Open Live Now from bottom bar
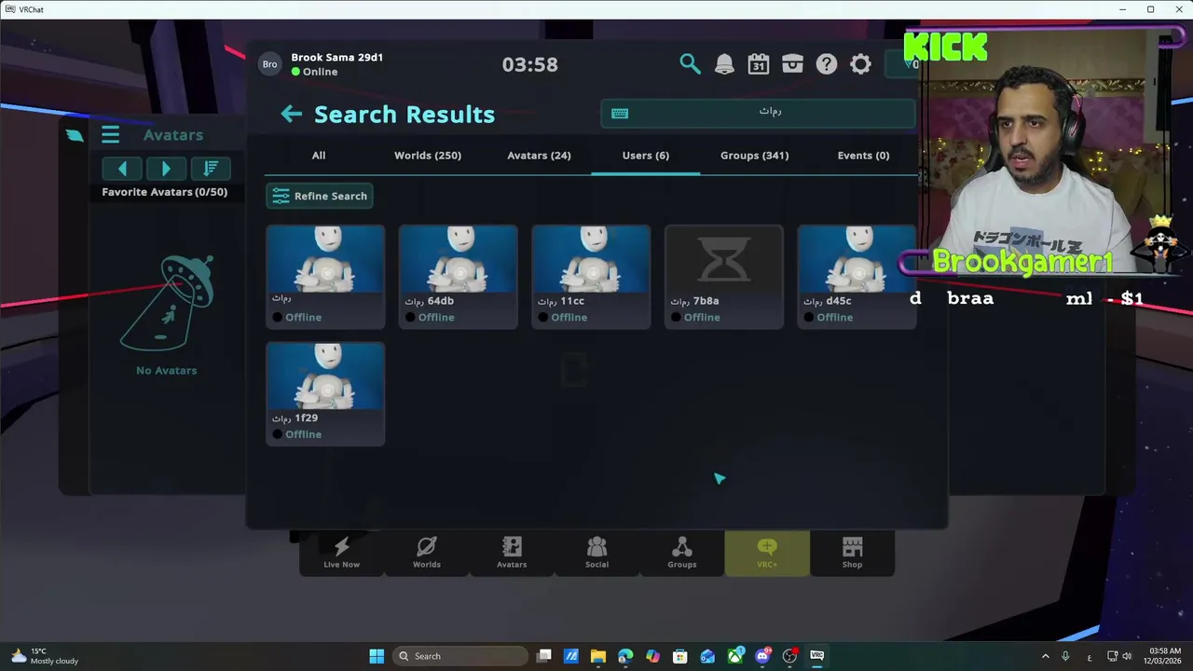1193x671 pixels. [341, 553]
